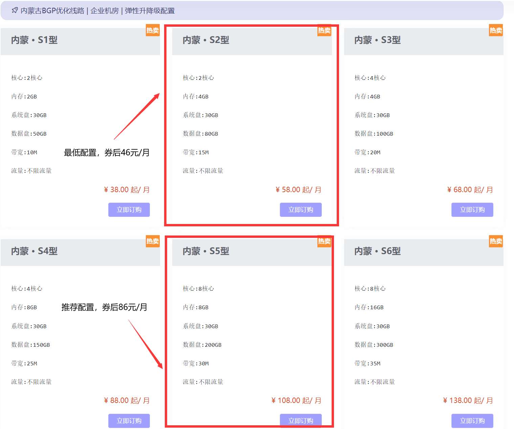Click the ¥38.00 price on S1
The height and width of the screenshot is (429, 514).
tap(126, 189)
